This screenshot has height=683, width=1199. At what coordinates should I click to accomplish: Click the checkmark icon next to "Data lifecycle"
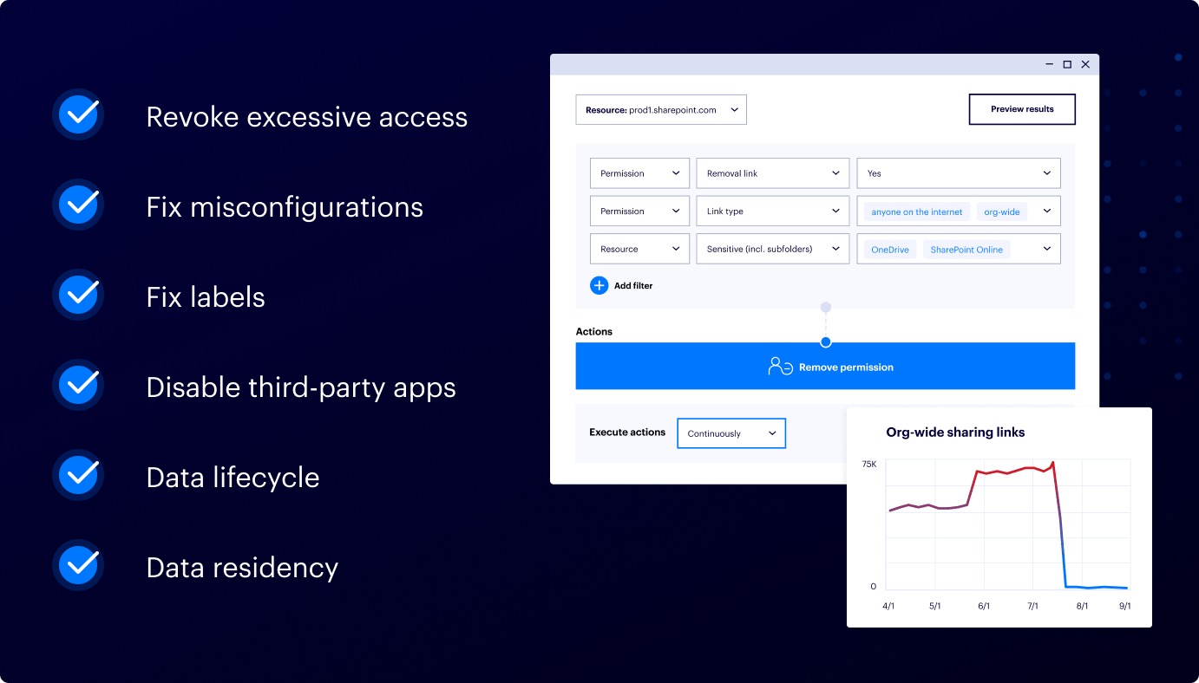77,475
